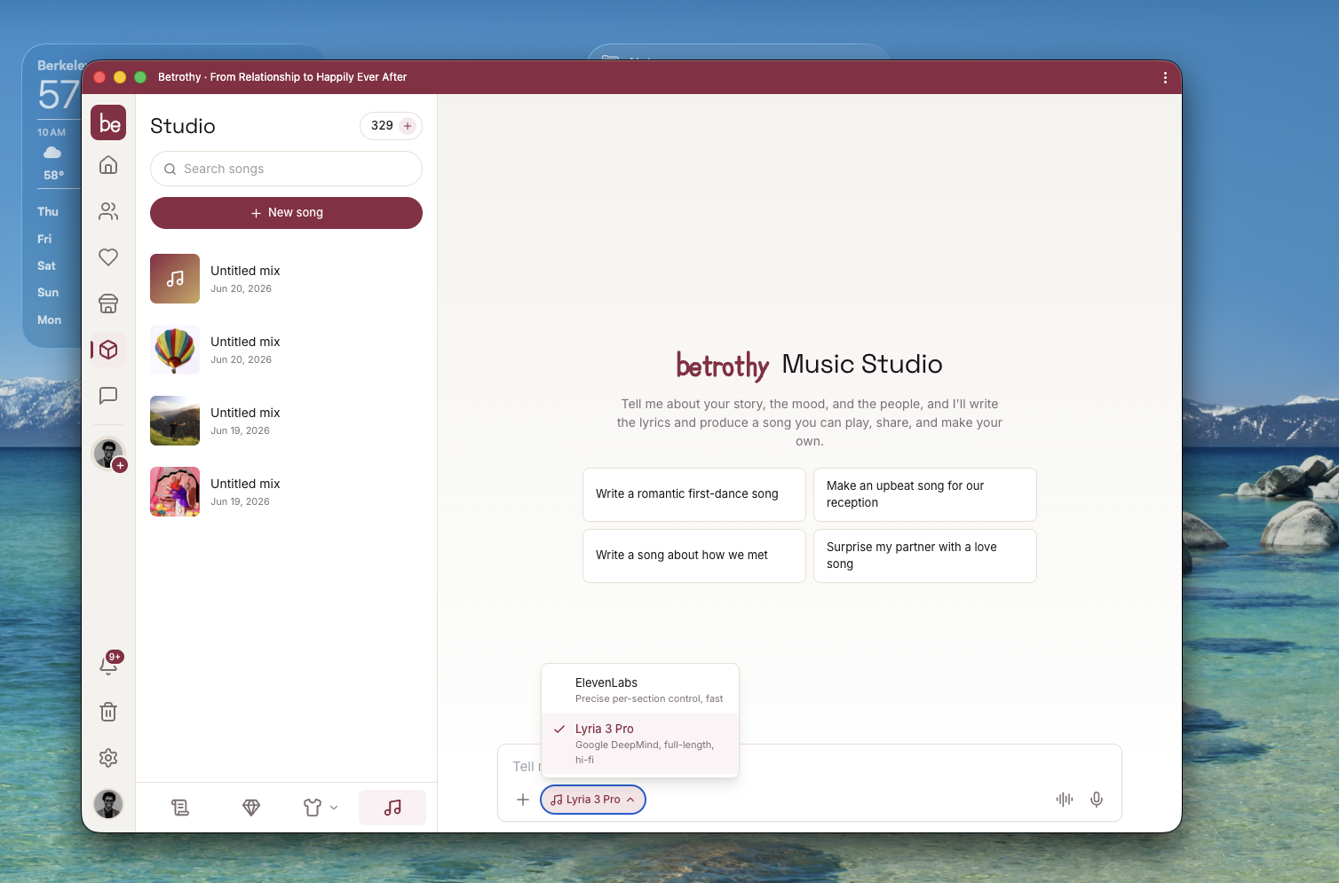Click the plus attach icon in prompt box
Viewport: 1339px width, 883px height.
[x=523, y=800]
